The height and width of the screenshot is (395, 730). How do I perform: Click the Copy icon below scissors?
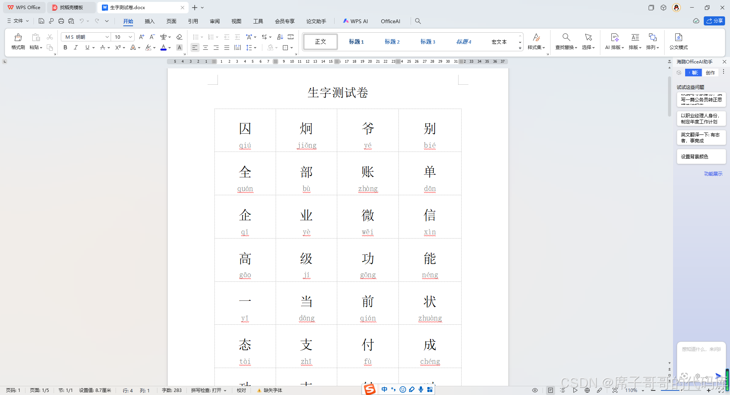(50, 47)
